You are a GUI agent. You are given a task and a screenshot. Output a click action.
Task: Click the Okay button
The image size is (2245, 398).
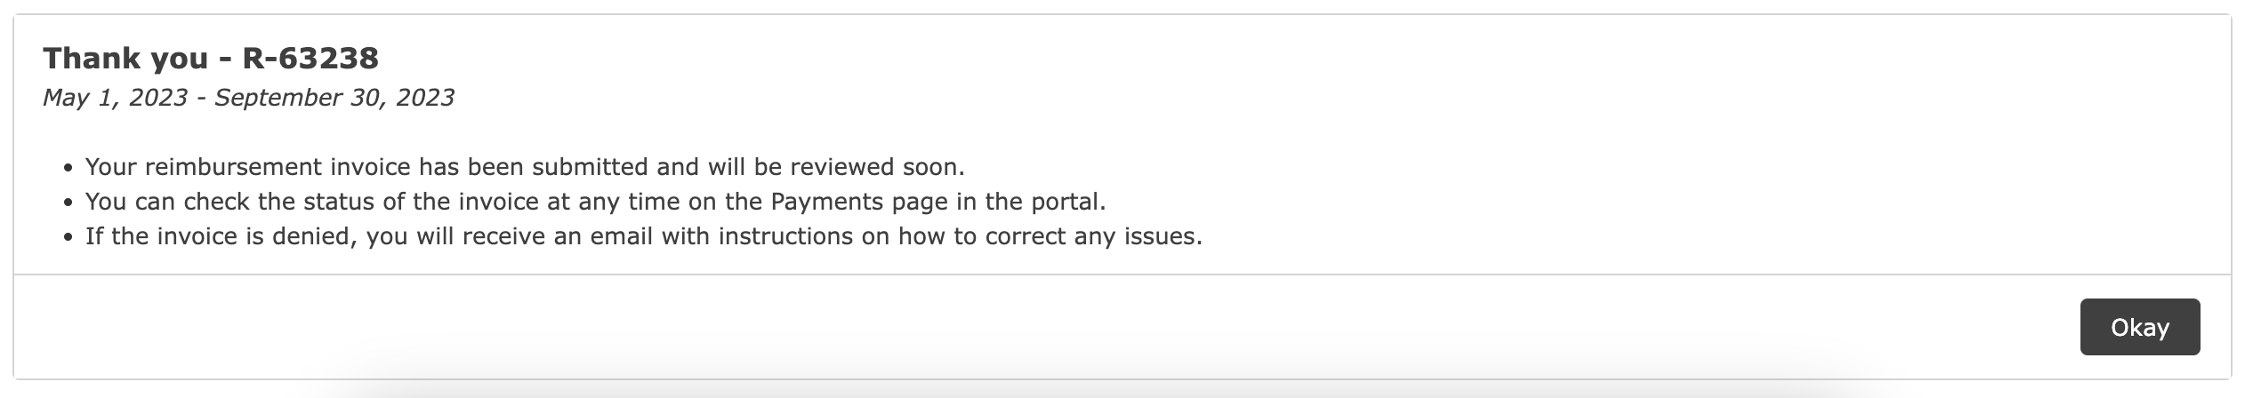[2139, 327]
